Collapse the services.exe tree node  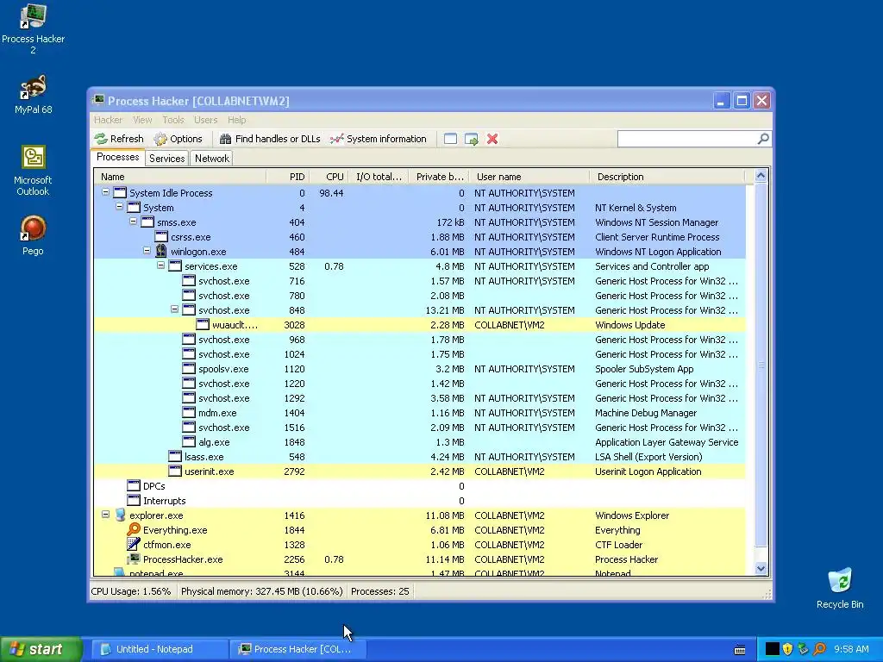[x=160, y=265]
